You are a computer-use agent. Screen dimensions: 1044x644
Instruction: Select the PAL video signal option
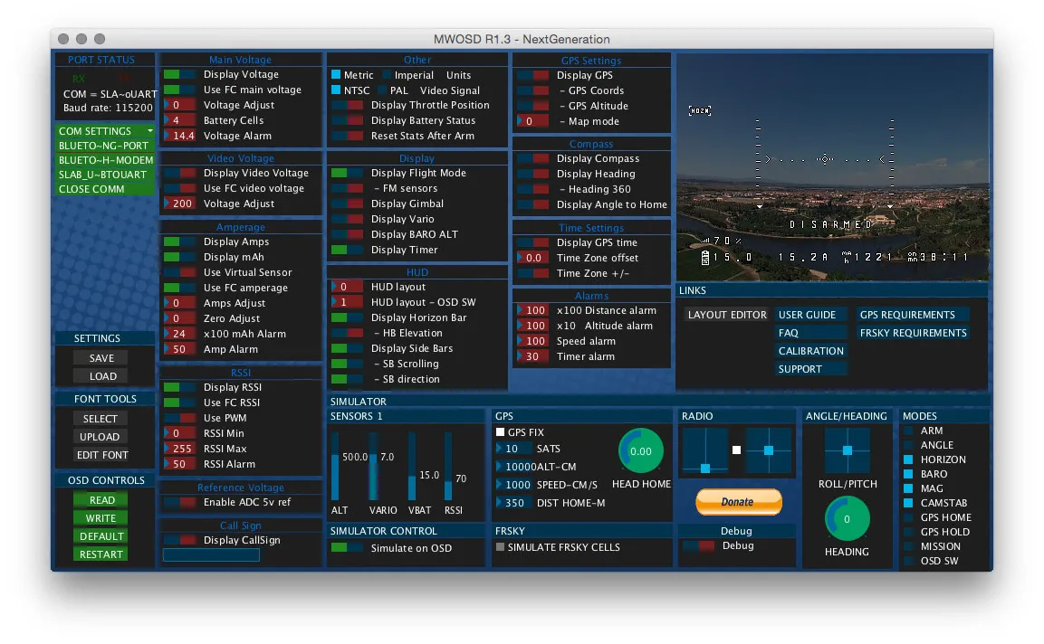[x=381, y=90]
